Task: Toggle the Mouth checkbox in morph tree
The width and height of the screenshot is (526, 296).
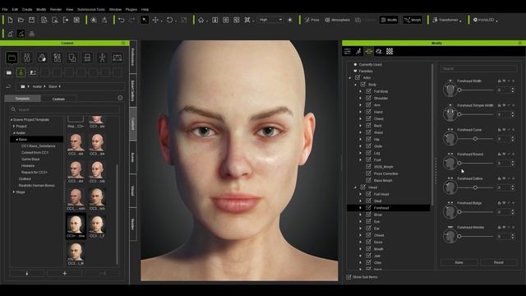Action: click(x=368, y=248)
